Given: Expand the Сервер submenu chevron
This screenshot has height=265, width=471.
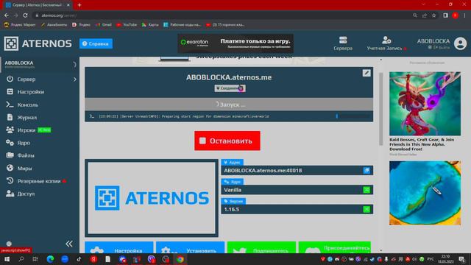Looking at the screenshot, I should [75, 79].
